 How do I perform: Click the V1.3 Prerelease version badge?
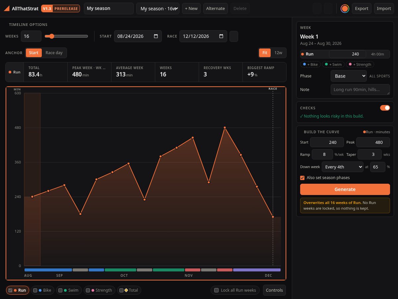pyautogui.click(x=61, y=9)
